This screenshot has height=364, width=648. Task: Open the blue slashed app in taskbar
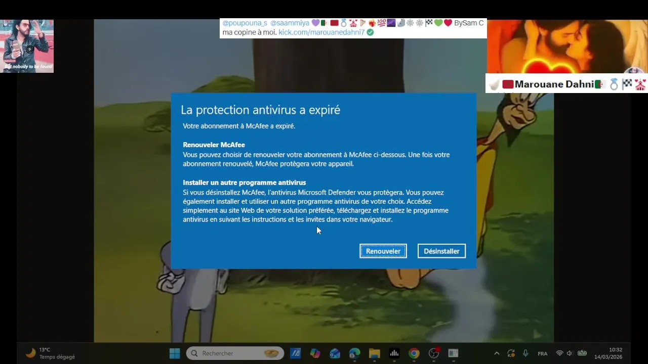pos(296,353)
